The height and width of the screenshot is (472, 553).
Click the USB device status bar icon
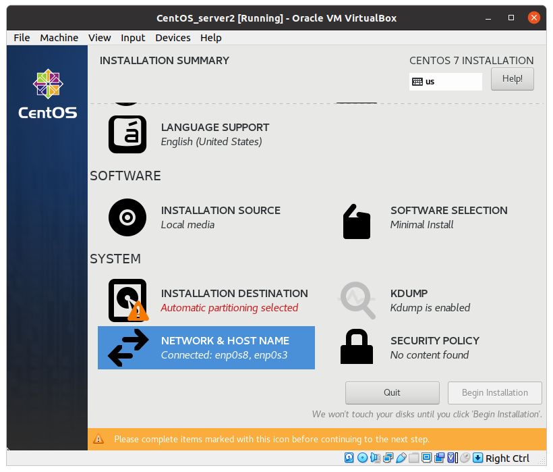(x=401, y=458)
